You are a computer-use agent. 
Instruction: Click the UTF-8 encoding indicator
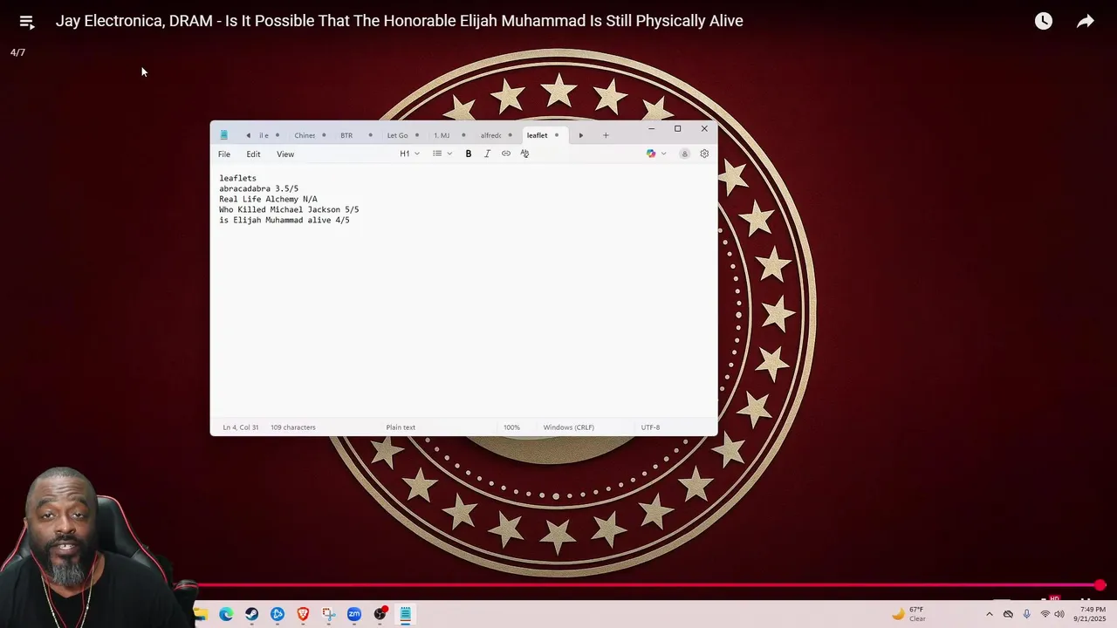pyautogui.click(x=650, y=427)
